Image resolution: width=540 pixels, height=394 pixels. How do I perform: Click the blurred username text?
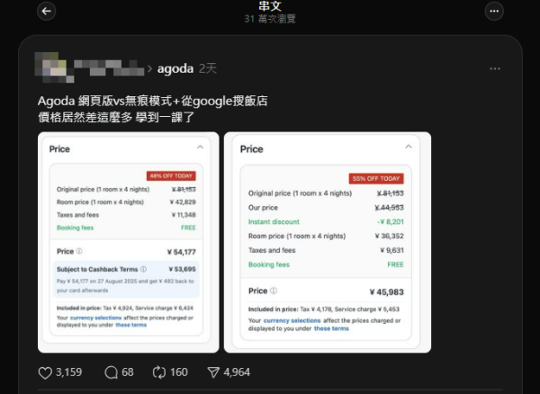point(109,67)
